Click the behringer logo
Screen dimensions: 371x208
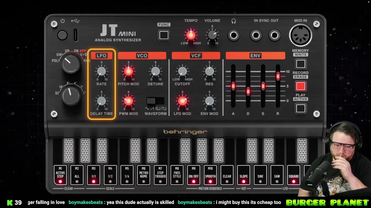point(185,132)
